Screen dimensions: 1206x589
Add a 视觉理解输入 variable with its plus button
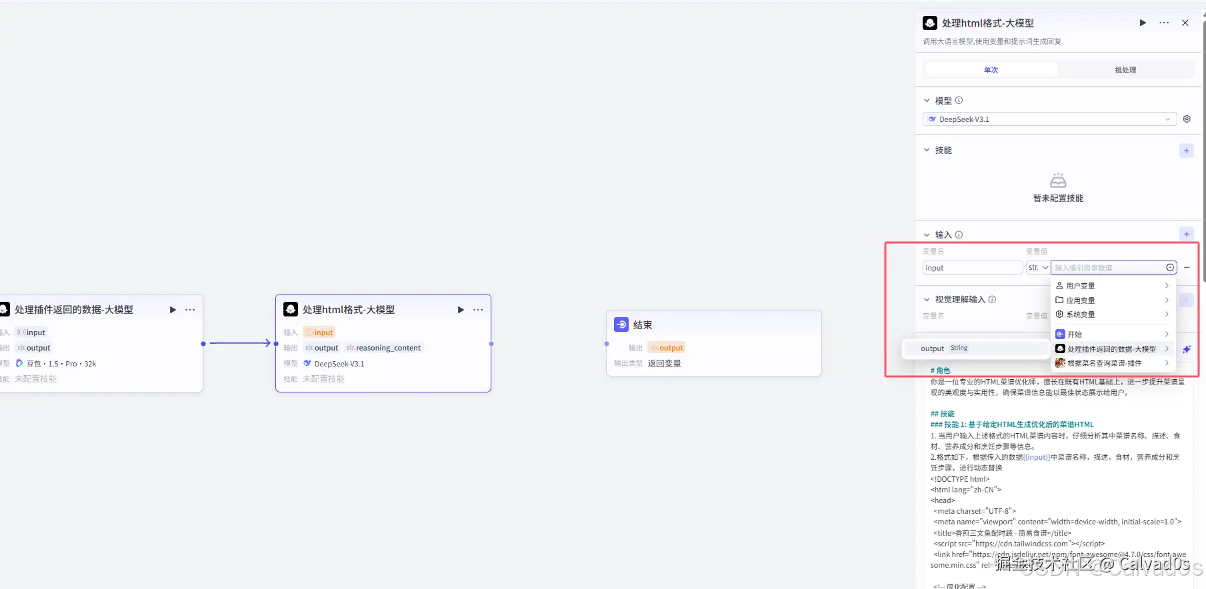tap(1187, 300)
